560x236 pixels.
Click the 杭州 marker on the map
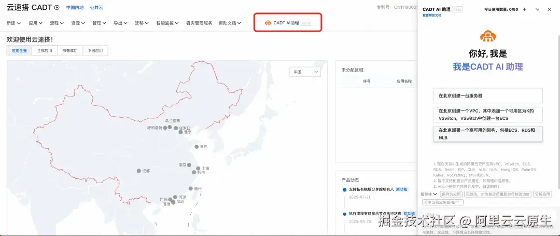[x=194, y=172]
